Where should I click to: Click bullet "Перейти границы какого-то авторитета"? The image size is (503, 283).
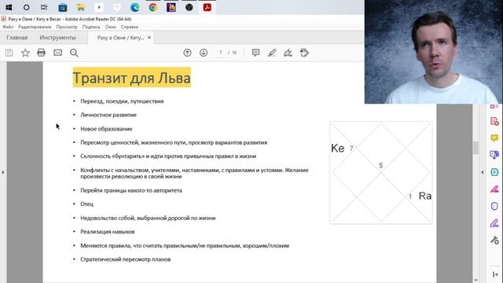[131, 190]
